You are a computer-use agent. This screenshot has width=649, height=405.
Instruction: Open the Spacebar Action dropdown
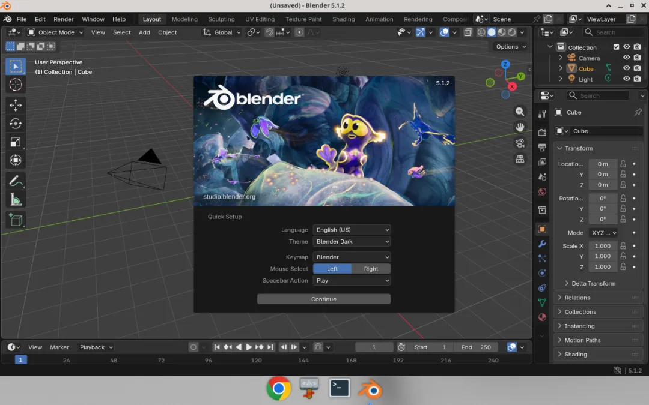coord(352,280)
